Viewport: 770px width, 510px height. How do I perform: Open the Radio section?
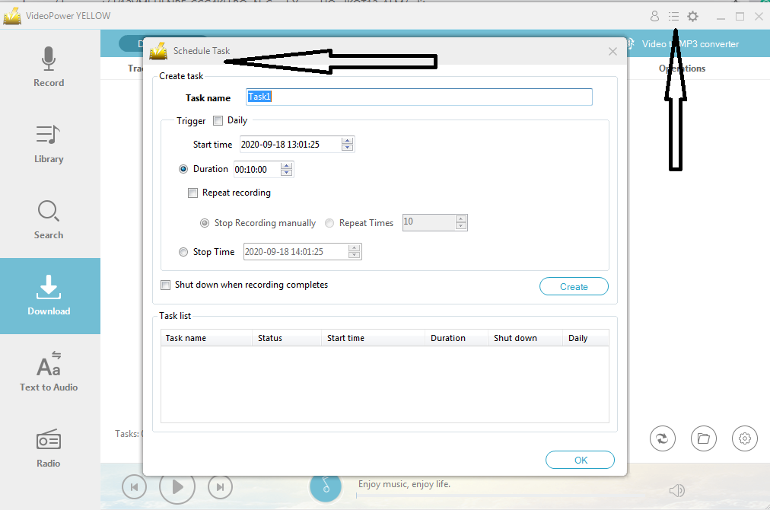point(49,448)
